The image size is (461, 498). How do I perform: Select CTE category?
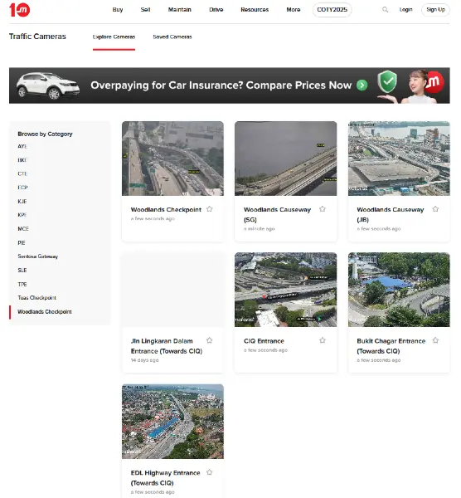(22, 173)
